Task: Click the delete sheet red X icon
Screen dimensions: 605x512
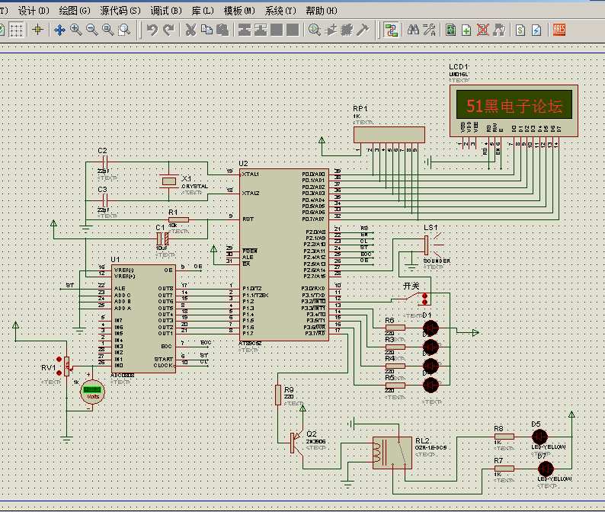Action: pos(483,30)
